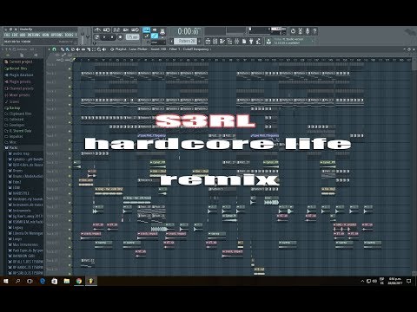Click the question mark help icon
417x312 pixels.
click(314, 31)
